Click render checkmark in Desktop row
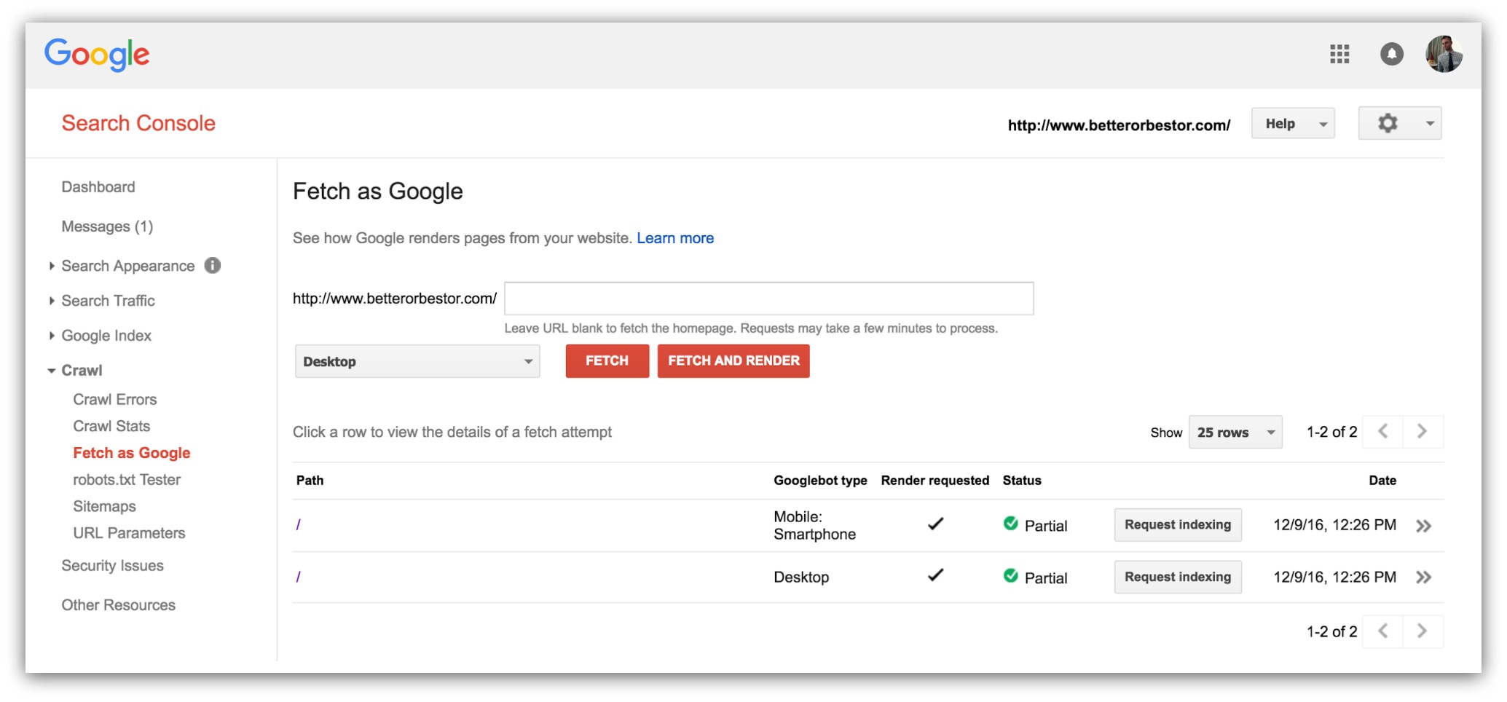Screen dimensions: 1507x702 (935, 575)
